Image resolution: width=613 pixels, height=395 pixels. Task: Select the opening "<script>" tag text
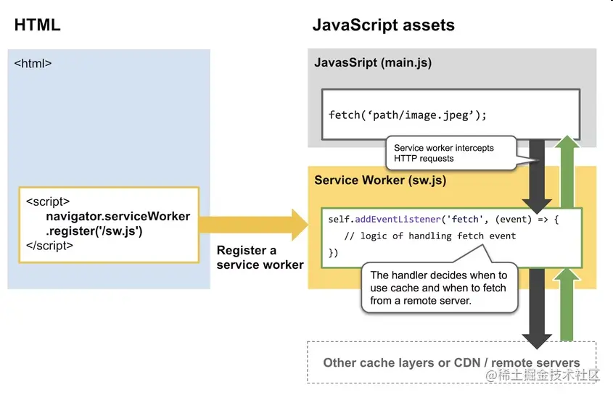[48, 201]
